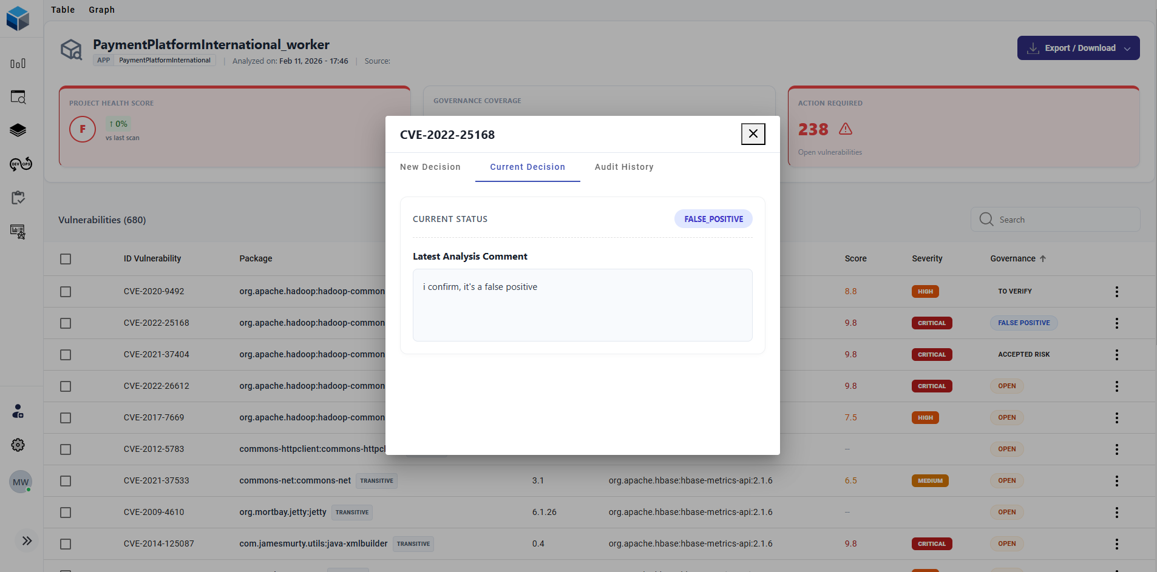Switch to the Audit History tab
Screen dimensions: 1157x572
tap(624, 167)
